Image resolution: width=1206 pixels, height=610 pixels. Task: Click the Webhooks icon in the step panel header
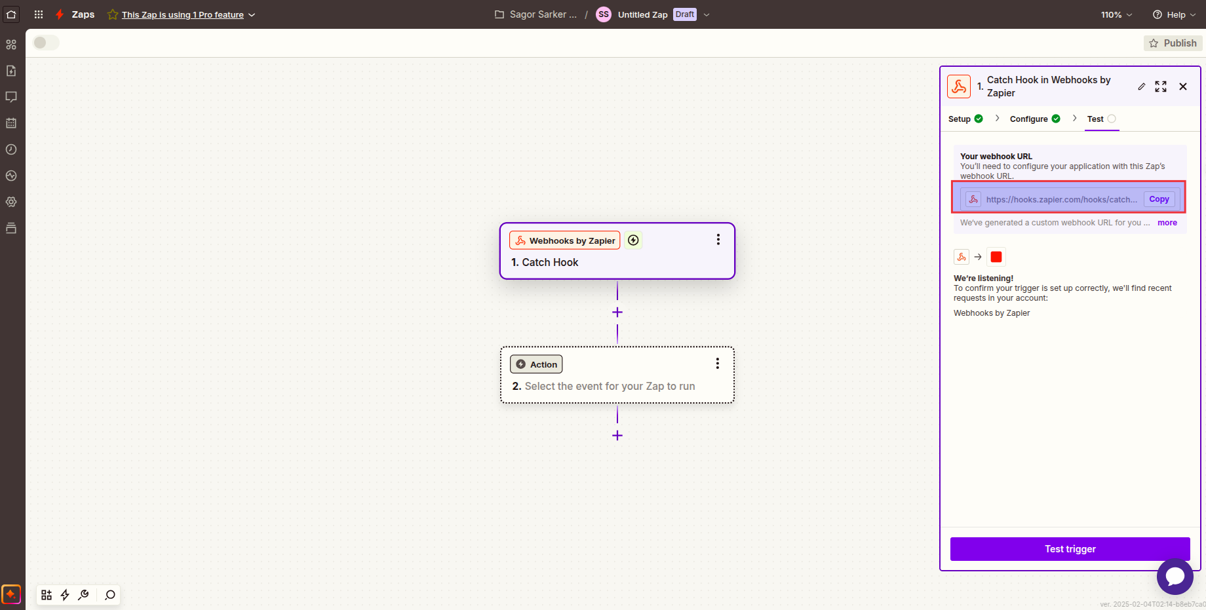(959, 86)
